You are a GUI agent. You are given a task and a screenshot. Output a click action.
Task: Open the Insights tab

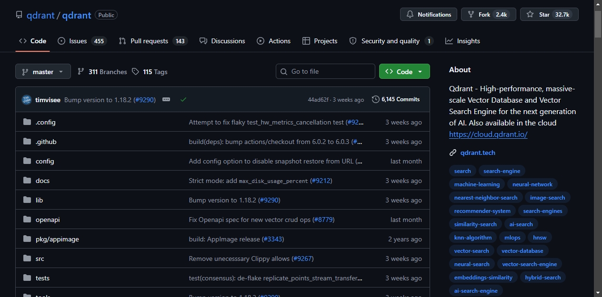click(x=463, y=41)
